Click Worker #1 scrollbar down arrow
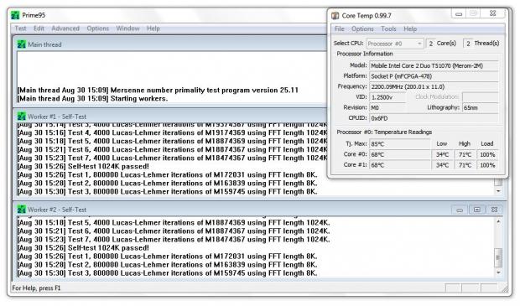Viewport: 520px width, 306px height. (498, 191)
